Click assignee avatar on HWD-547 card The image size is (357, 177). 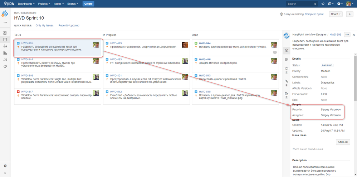click(96, 93)
